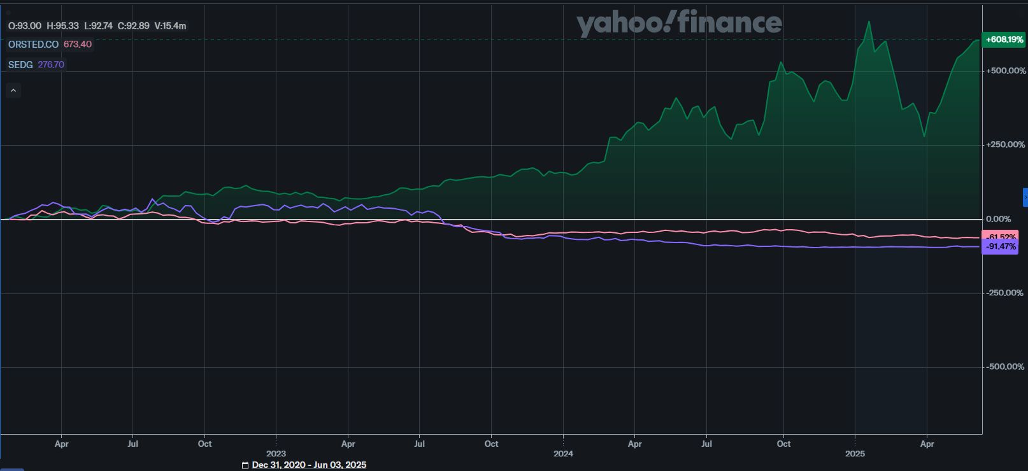Image resolution: width=1028 pixels, height=471 pixels.
Task: Expand the blue side panel arrow
Action: (x=1025, y=197)
